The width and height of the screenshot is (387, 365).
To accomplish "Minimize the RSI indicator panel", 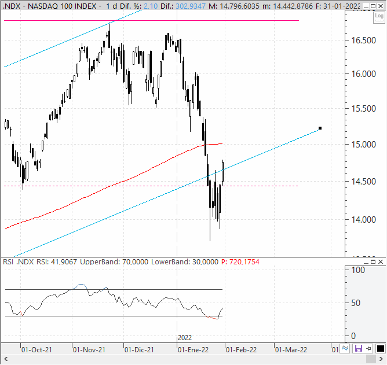I will (366, 262).
